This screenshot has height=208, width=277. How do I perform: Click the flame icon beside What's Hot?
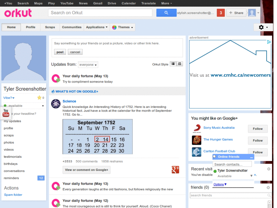(53, 92)
